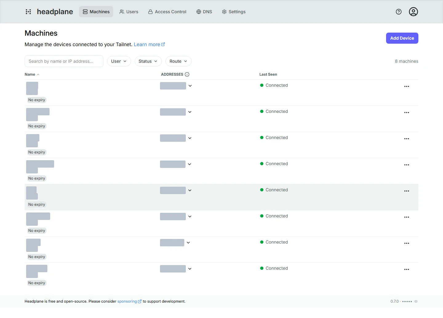Click the search by name or IP field
Image resolution: width=443 pixels, height=318 pixels.
pos(64,61)
